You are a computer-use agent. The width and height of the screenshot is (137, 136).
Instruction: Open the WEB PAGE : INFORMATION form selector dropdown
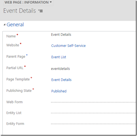(28, 3)
